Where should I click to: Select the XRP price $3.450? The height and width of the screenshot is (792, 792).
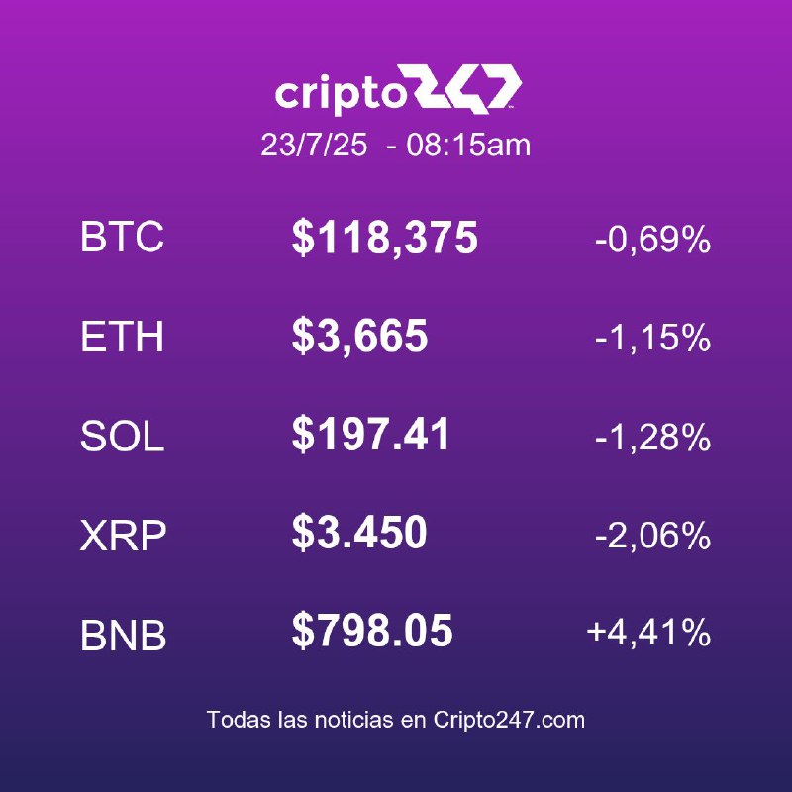[x=359, y=532]
